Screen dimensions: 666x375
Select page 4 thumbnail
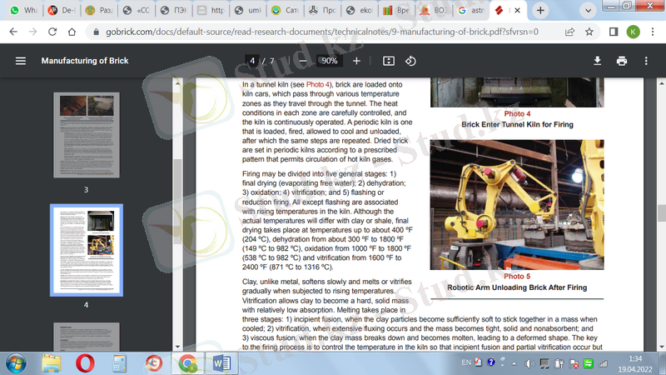[87, 250]
